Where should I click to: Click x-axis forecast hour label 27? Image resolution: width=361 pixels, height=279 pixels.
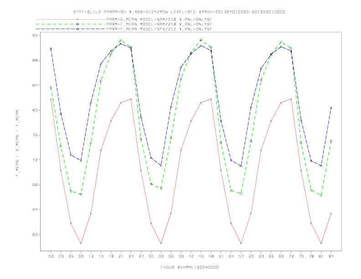pos(141,256)
